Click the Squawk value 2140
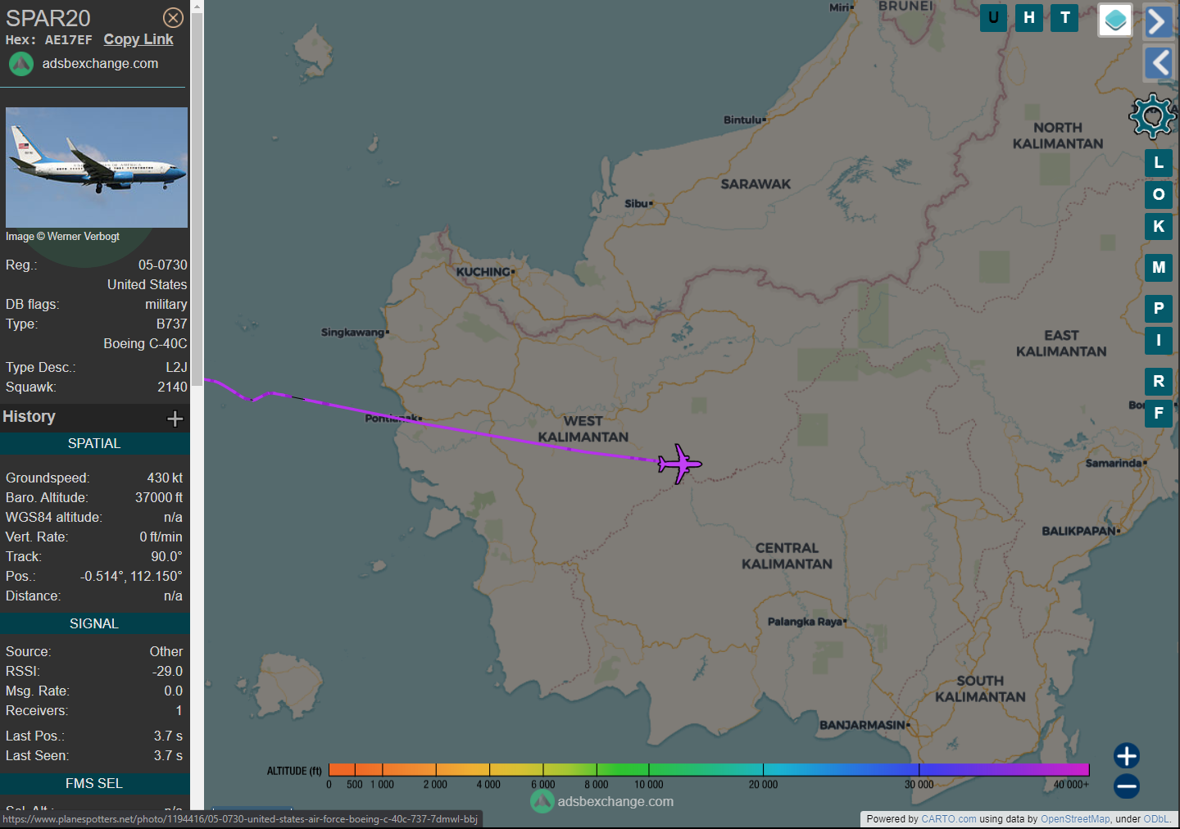The image size is (1180, 829). point(172,387)
